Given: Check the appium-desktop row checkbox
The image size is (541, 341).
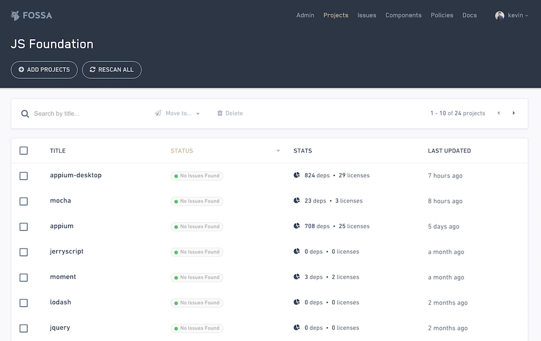Looking at the screenshot, I should [23, 176].
